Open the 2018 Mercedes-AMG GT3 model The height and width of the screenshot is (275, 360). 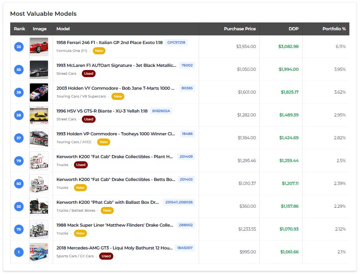(114, 248)
